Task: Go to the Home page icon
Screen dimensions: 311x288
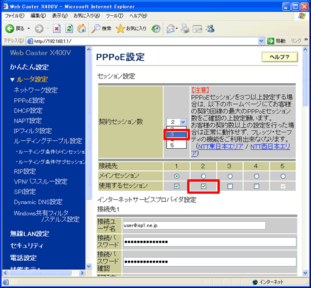Action: pos(81,29)
